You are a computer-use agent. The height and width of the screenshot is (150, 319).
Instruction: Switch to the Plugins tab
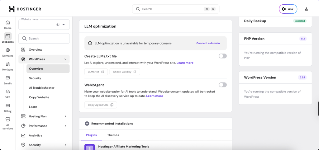click(91, 135)
